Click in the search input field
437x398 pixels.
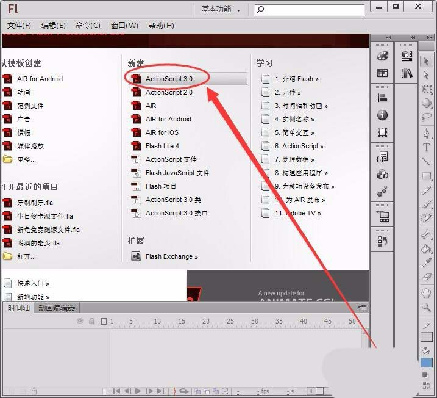click(x=310, y=10)
